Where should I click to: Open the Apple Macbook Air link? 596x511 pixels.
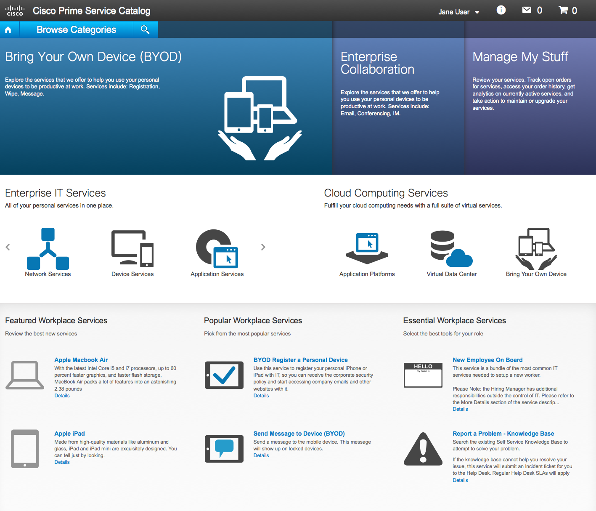(x=81, y=360)
